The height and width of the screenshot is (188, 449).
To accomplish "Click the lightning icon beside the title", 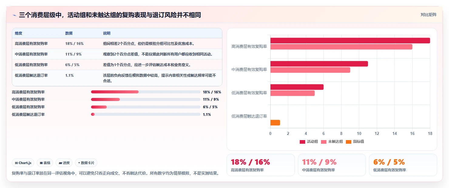I will point(14,15).
